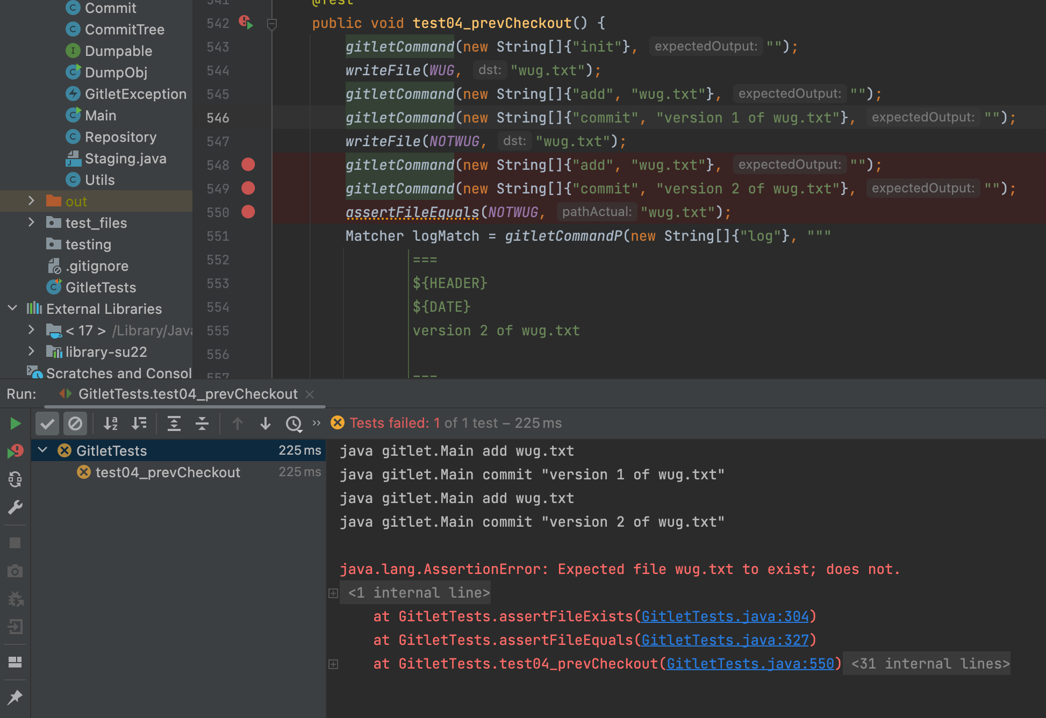1046x718 pixels.
Task: Expand all test result nodes
Action: (x=174, y=424)
